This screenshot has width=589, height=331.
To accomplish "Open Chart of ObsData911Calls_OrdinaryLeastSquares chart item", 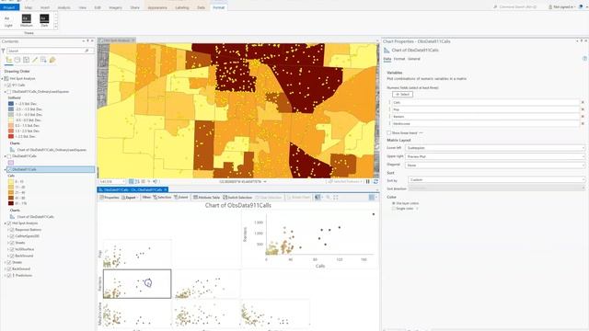I will (x=52, y=150).
